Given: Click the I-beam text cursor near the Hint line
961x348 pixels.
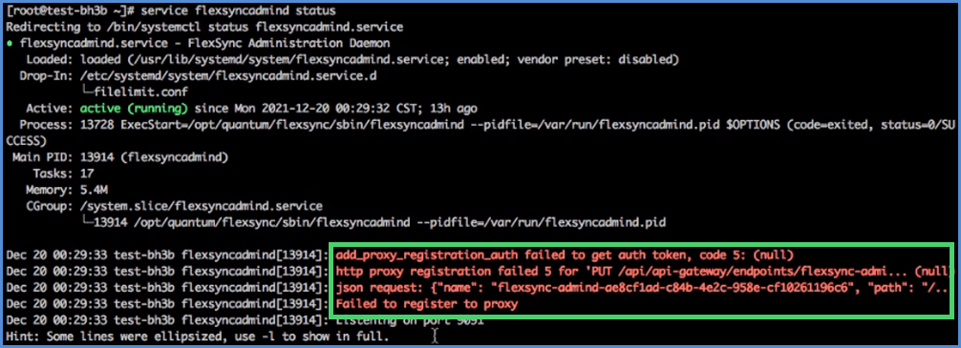Looking at the screenshot, I should coord(436,336).
